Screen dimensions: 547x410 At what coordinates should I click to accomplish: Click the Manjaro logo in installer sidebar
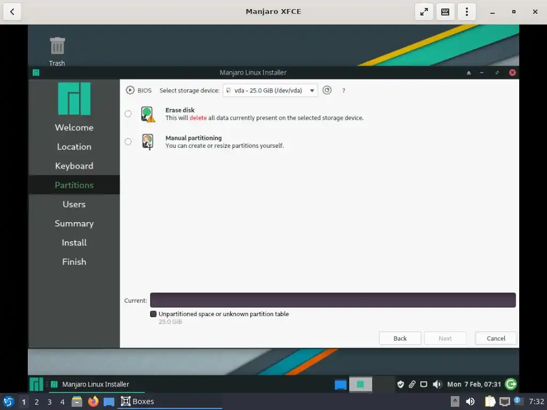point(74,99)
